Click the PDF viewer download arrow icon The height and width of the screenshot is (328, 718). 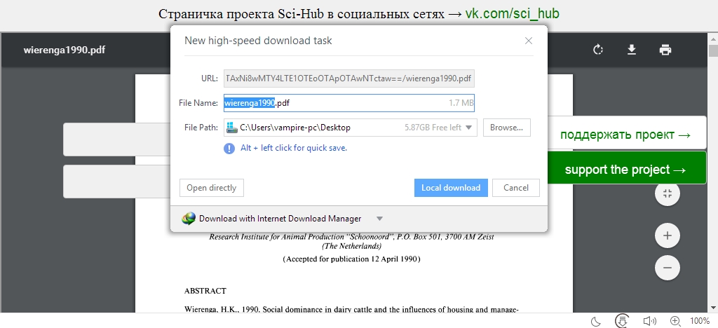pos(632,49)
